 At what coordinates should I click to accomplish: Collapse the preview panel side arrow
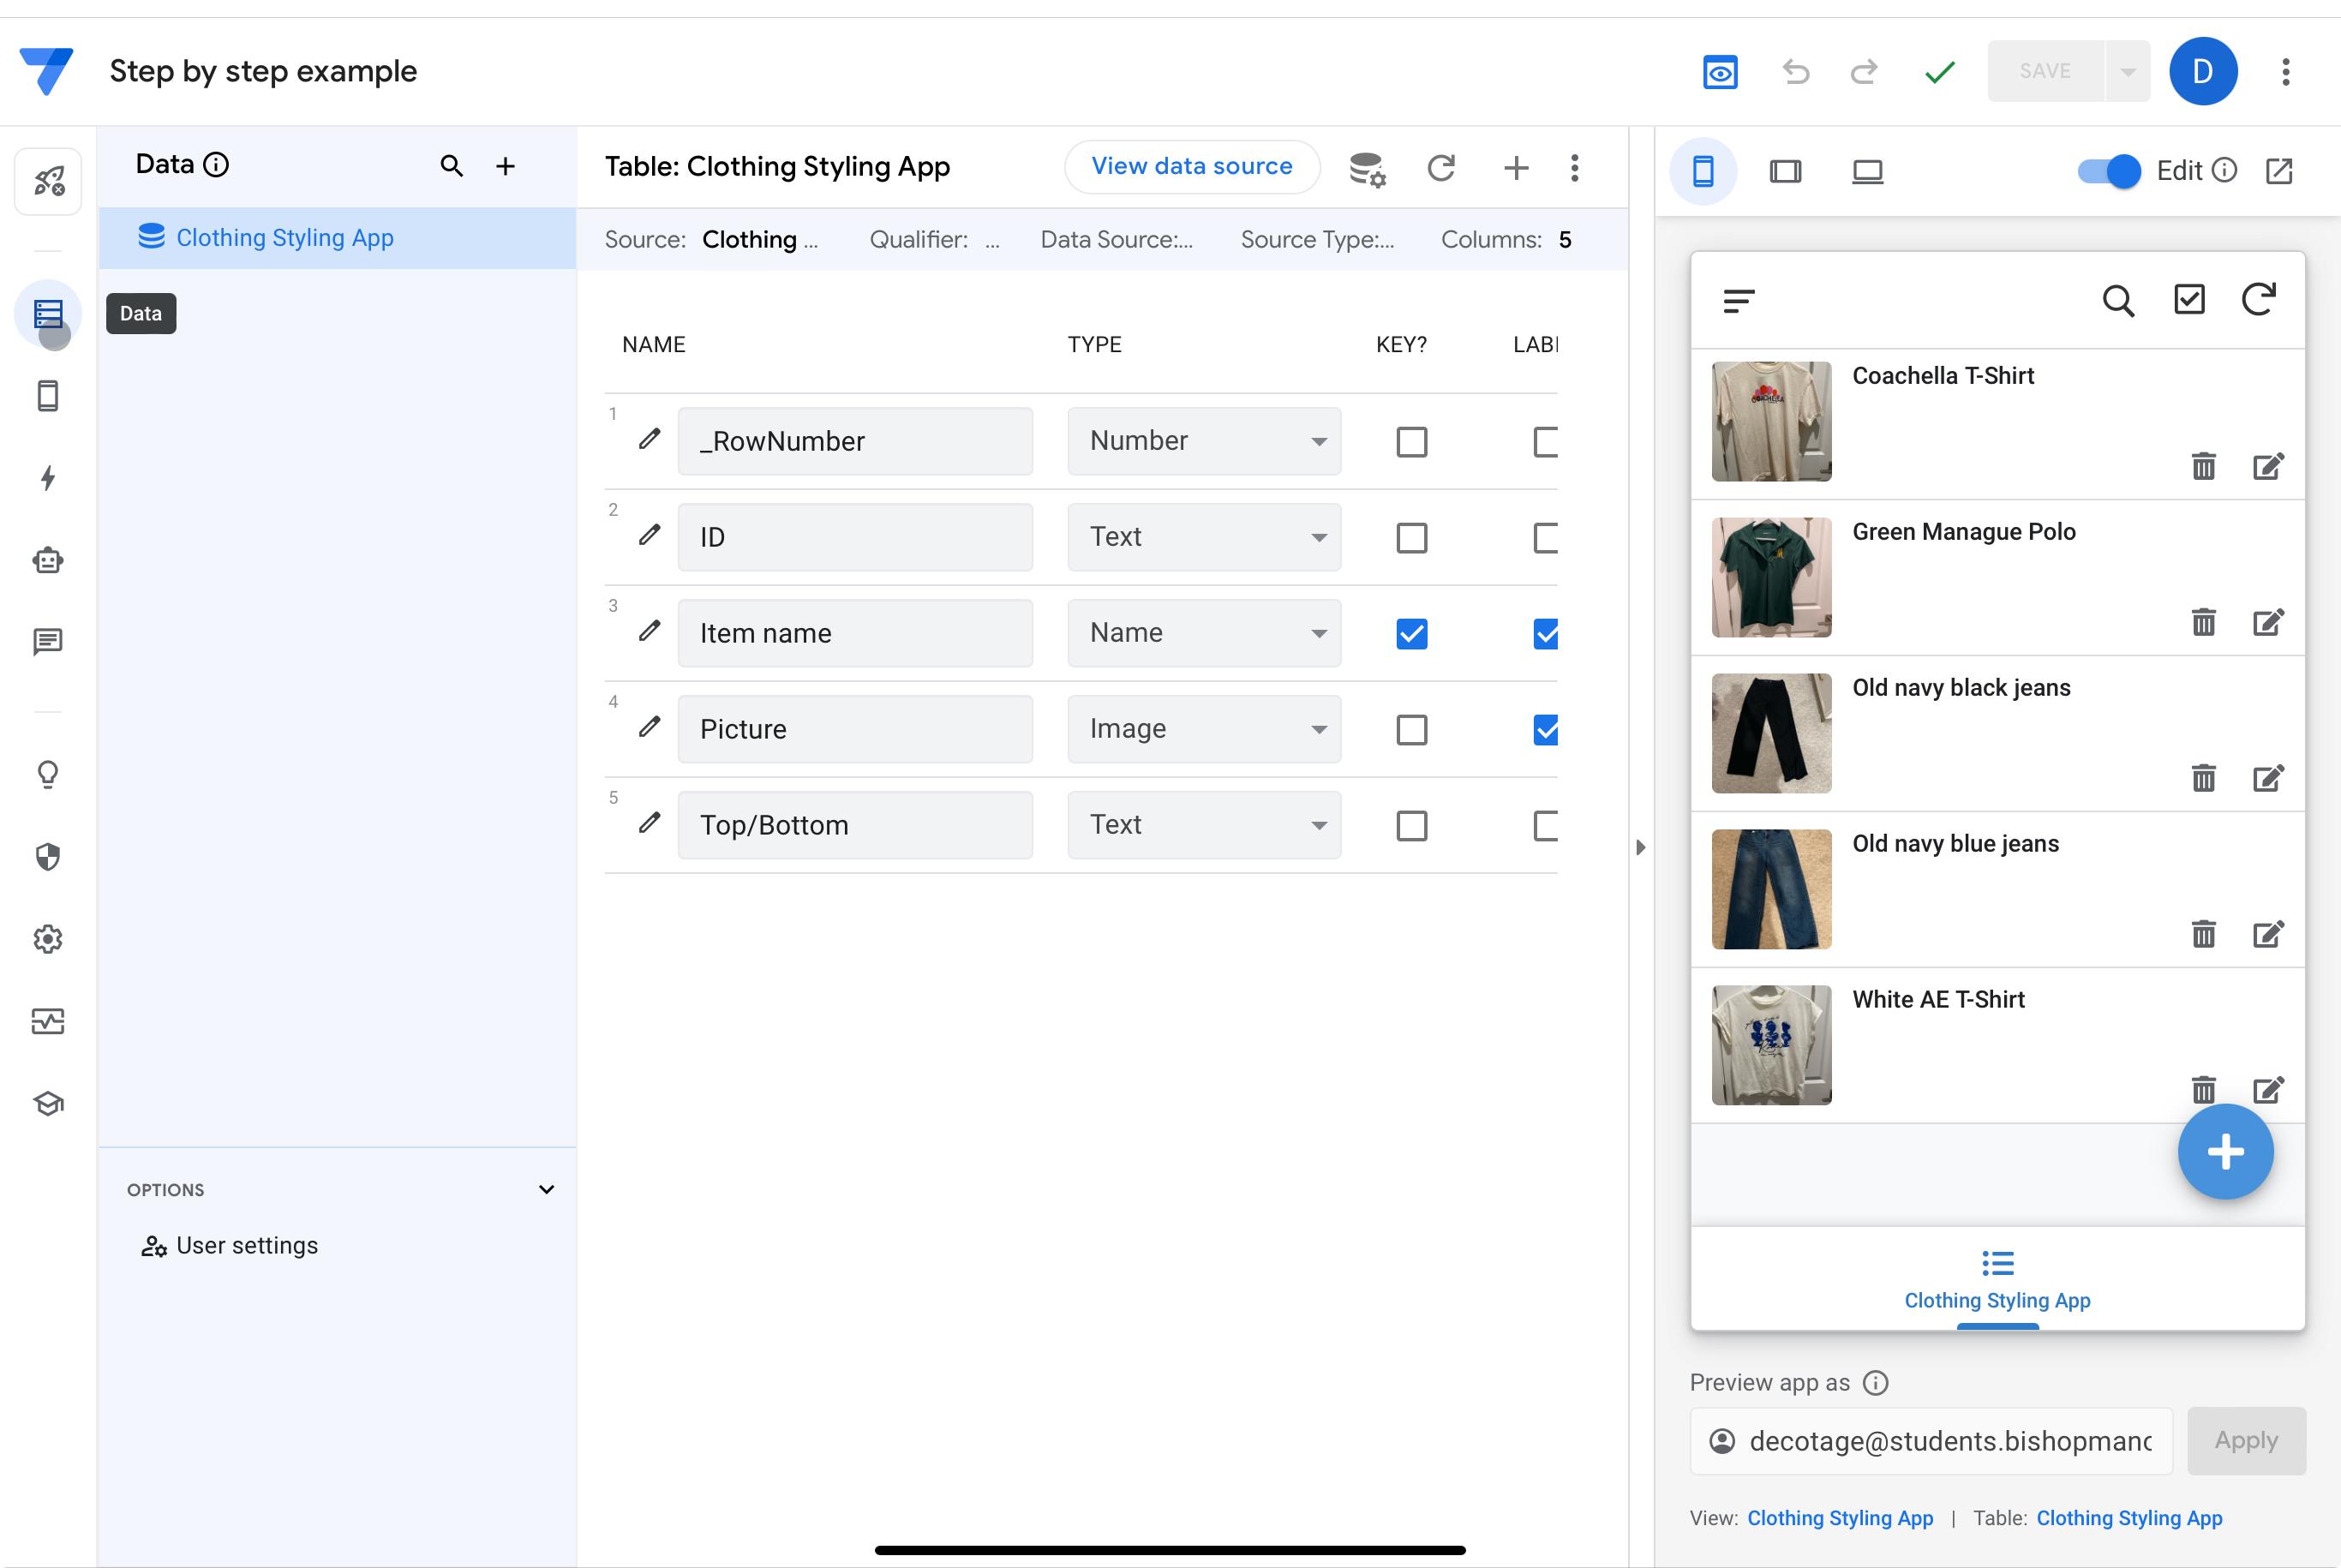pos(1640,848)
